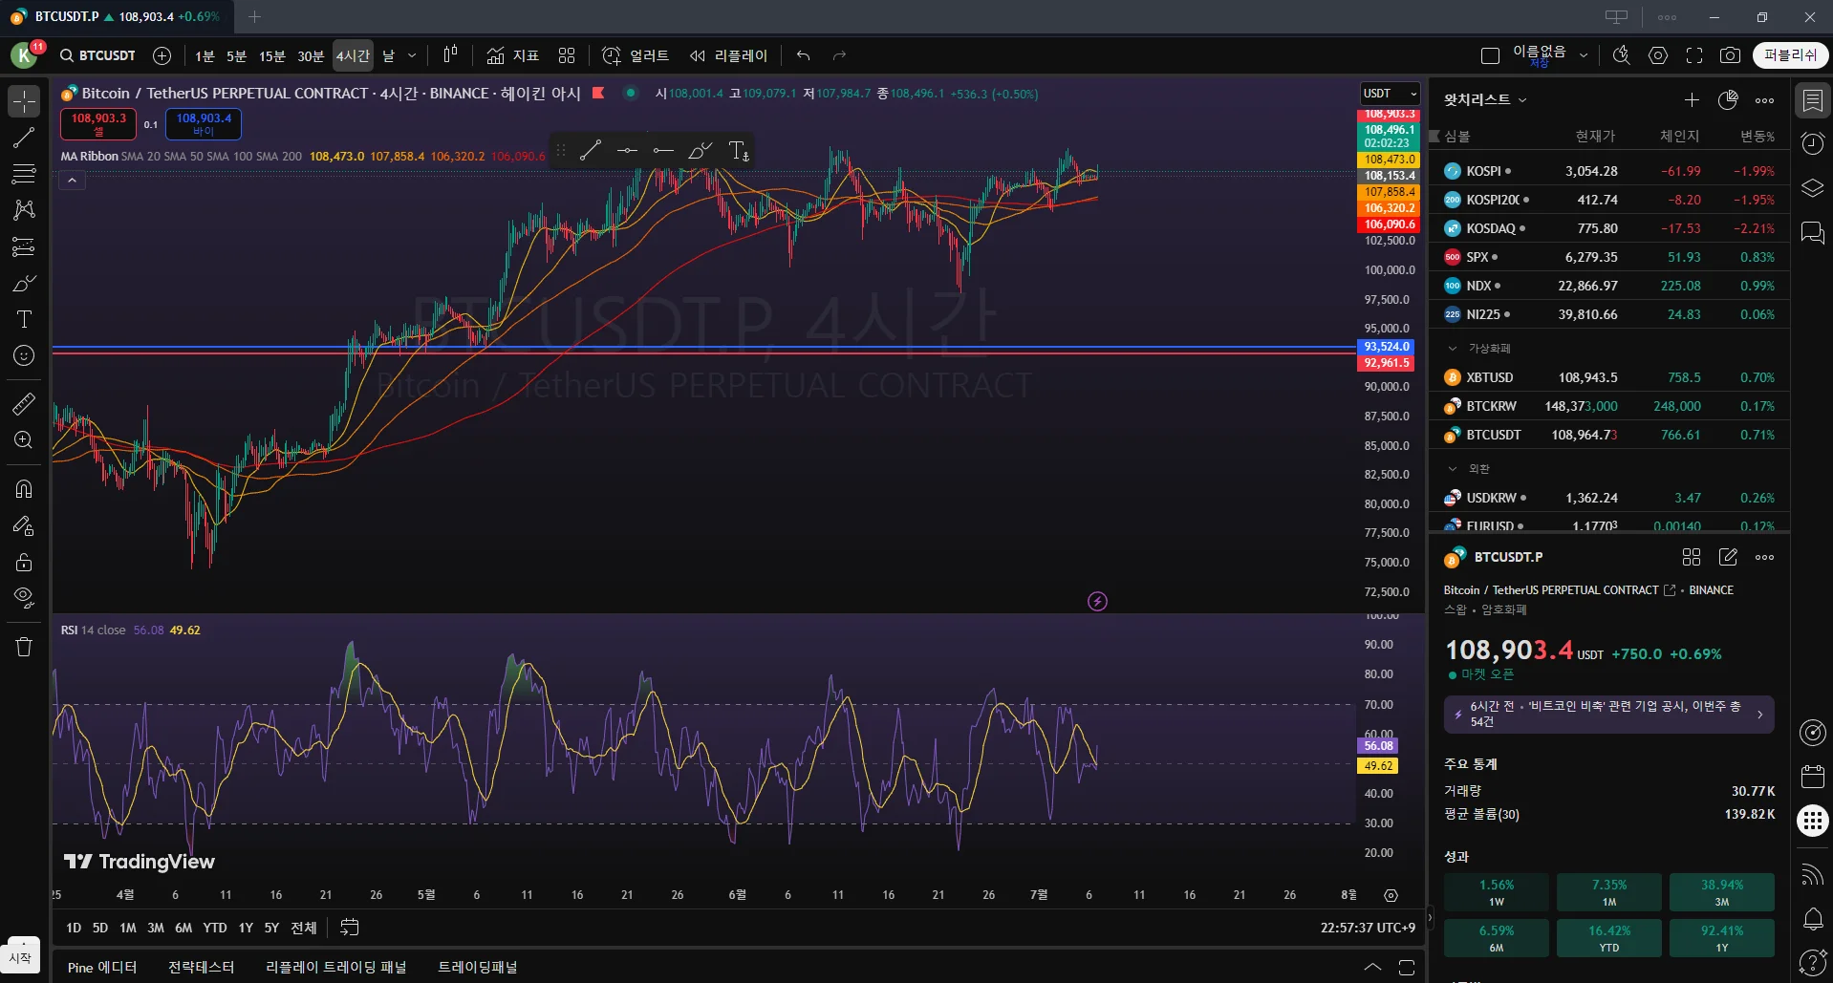Hide all drawings with the eye icon

24,598
